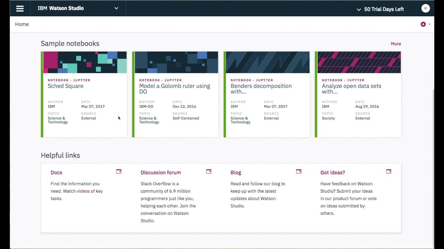Click 'Aug 29, 2016' date text

tap(367, 107)
